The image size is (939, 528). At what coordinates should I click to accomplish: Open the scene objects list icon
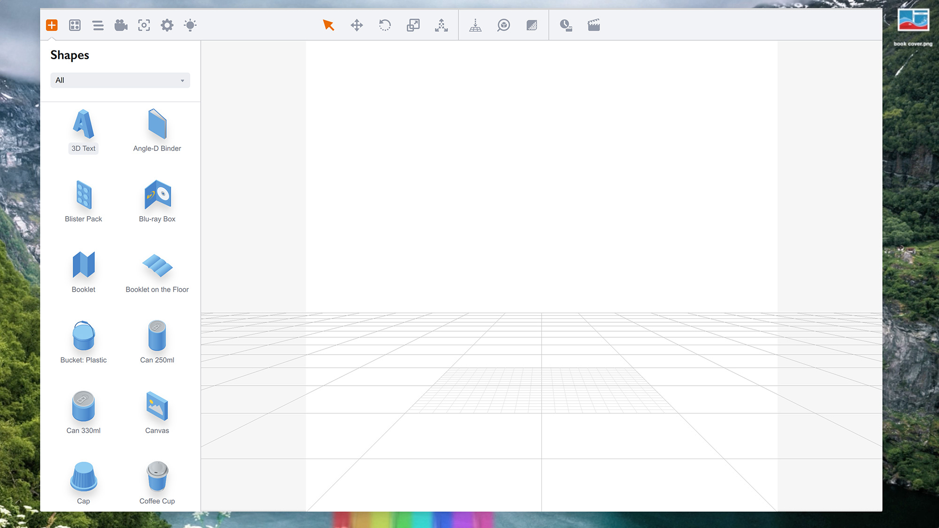(x=98, y=25)
